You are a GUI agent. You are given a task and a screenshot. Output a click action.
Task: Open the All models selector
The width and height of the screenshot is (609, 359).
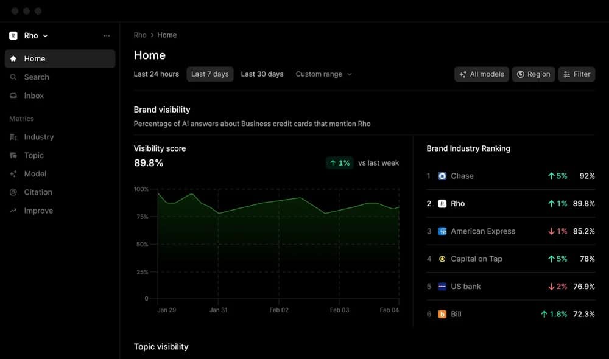482,74
